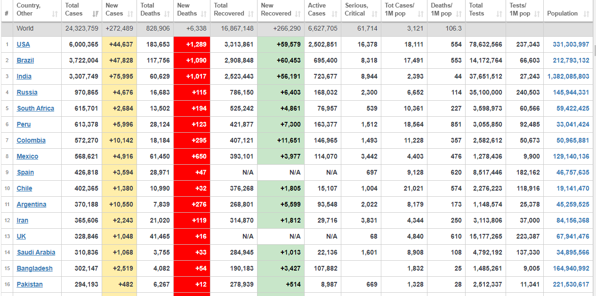
Task: Open Spain population link 46,757,635
Action: pos(573,172)
